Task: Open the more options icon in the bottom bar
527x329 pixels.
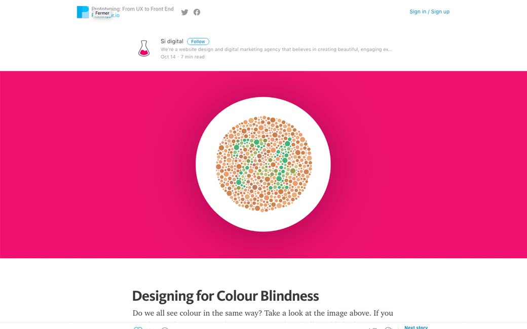Action: click(388, 327)
